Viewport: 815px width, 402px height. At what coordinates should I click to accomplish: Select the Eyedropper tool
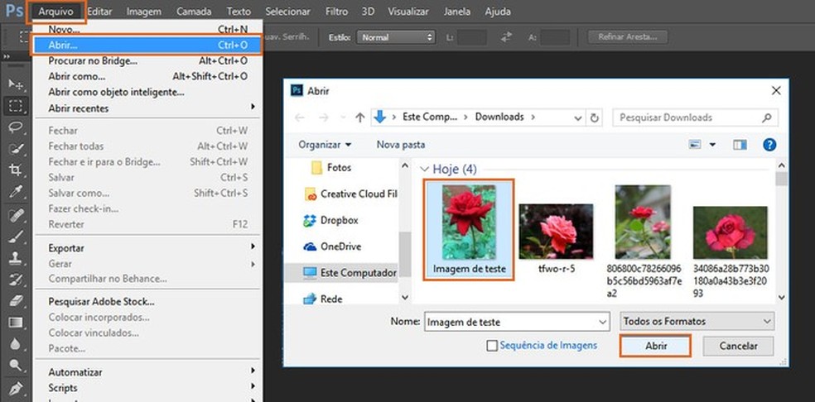16,192
